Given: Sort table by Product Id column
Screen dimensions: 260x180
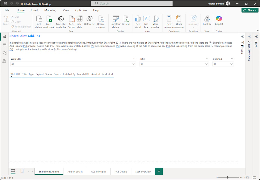Looking at the screenshot, I should (107, 74).
